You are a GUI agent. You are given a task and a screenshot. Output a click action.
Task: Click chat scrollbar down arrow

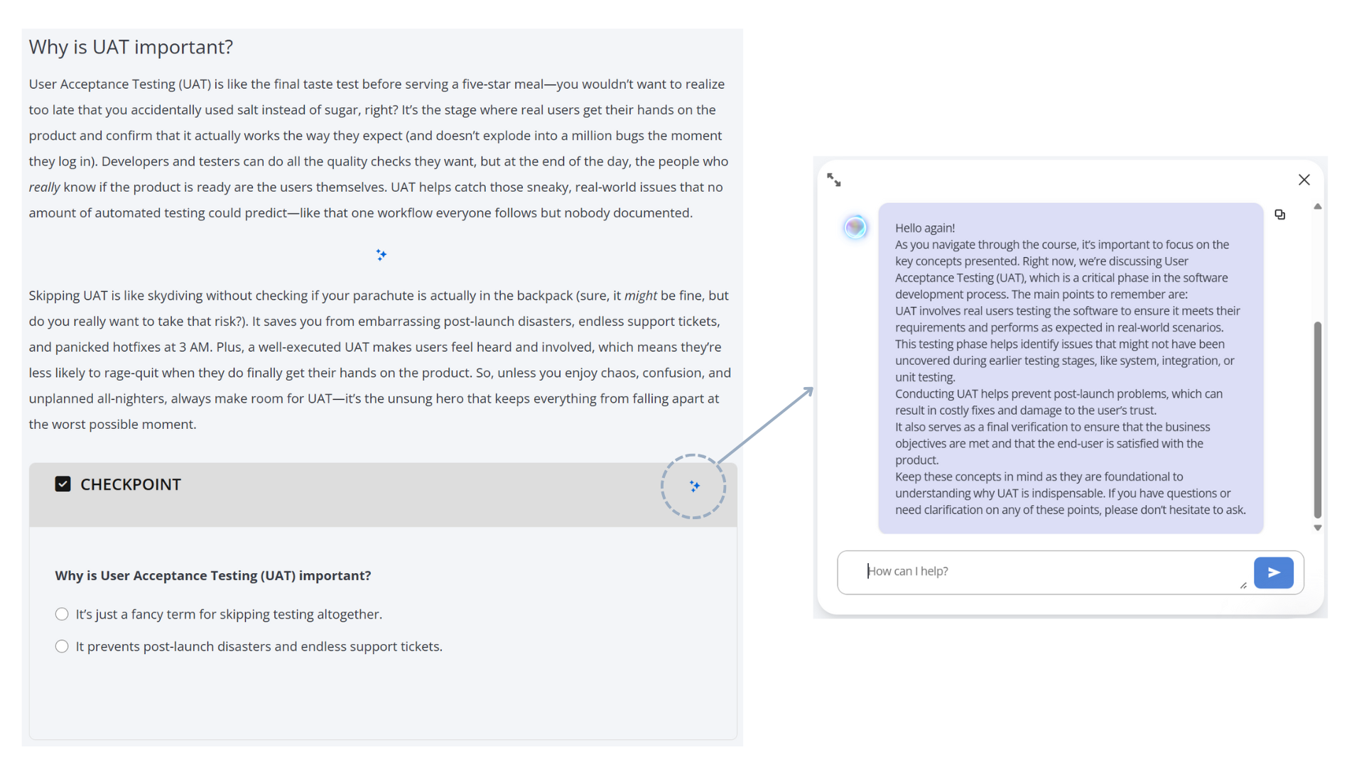pyautogui.click(x=1317, y=528)
